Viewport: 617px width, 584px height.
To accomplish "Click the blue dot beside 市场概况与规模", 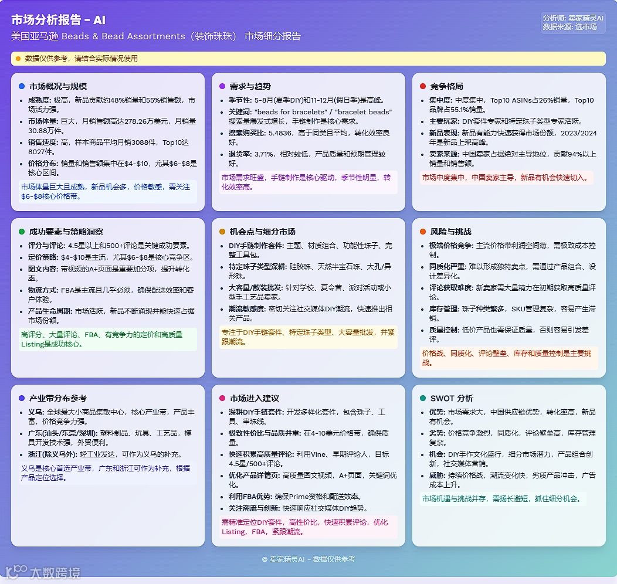I will point(22,86).
